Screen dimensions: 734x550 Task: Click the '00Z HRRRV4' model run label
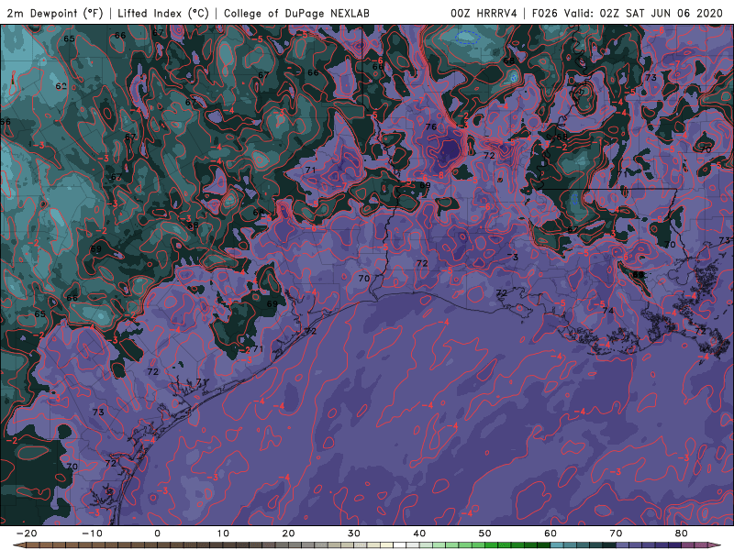point(484,13)
